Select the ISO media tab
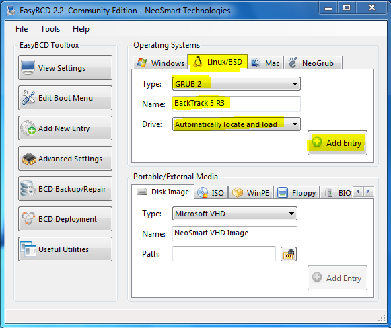The width and height of the screenshot is (391, 328). click(211, 192)
